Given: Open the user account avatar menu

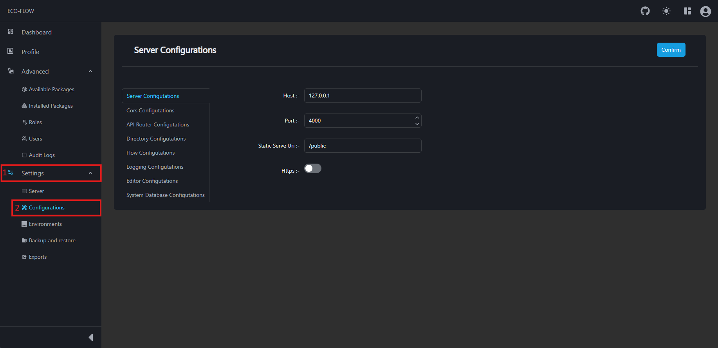Looking at the screenshot, I should pos(705,11).
